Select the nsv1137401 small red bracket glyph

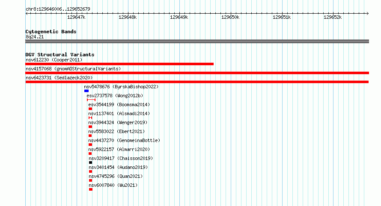click(90, 118)
